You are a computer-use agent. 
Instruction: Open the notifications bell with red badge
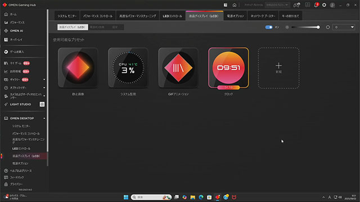pyautogui.click(x=316, y=5)
